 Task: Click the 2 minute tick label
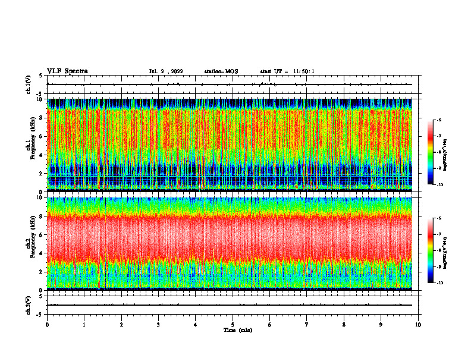pyautogui.click(x=121, y=325)
